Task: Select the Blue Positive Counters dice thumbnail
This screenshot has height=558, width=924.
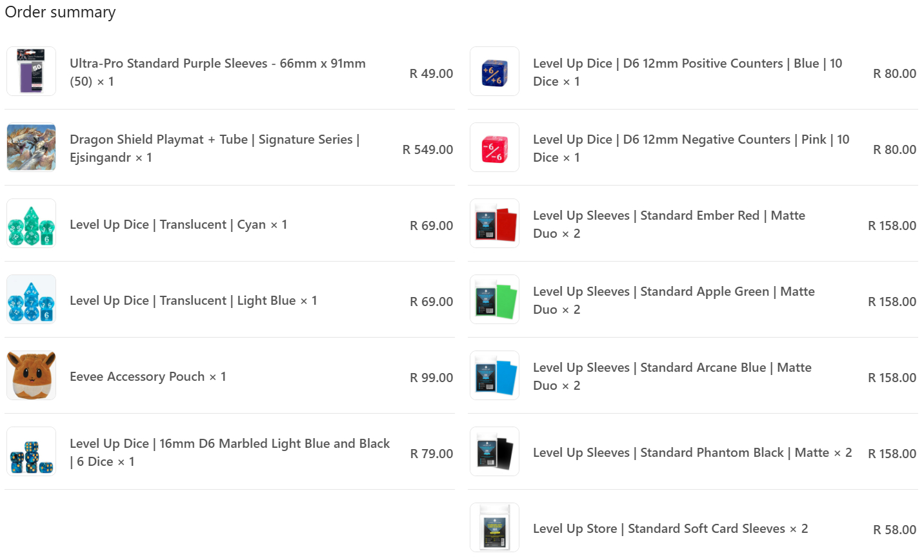Action: [494, 72]
